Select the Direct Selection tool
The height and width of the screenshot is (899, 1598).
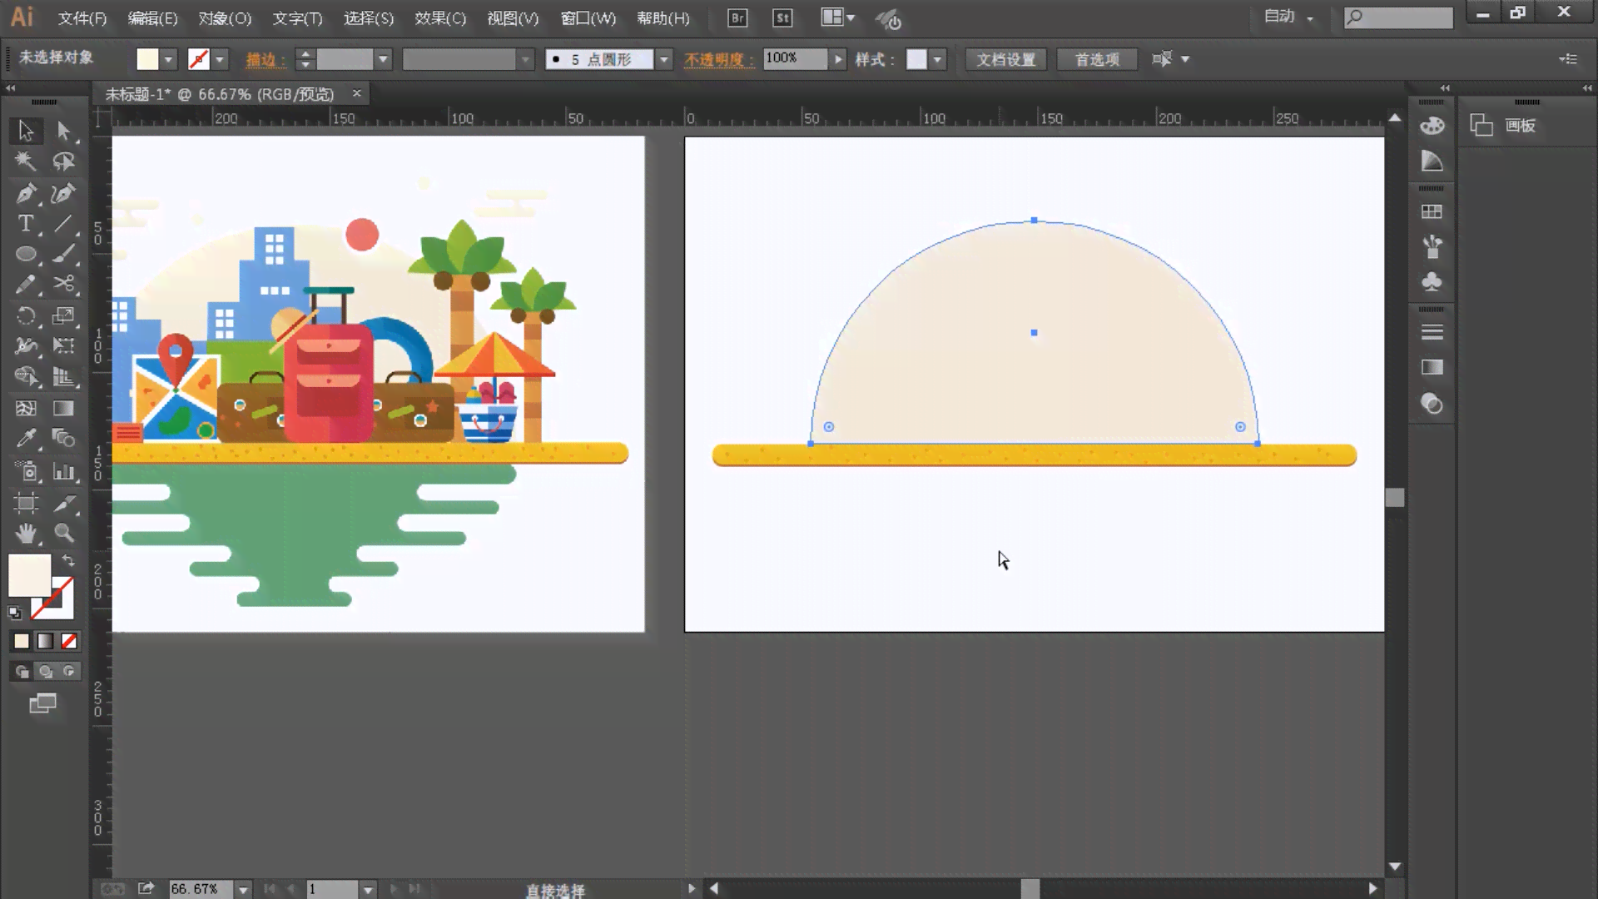(x=62, y=131)
